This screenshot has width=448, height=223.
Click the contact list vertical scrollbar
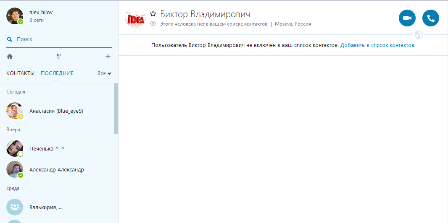(116, 109)
